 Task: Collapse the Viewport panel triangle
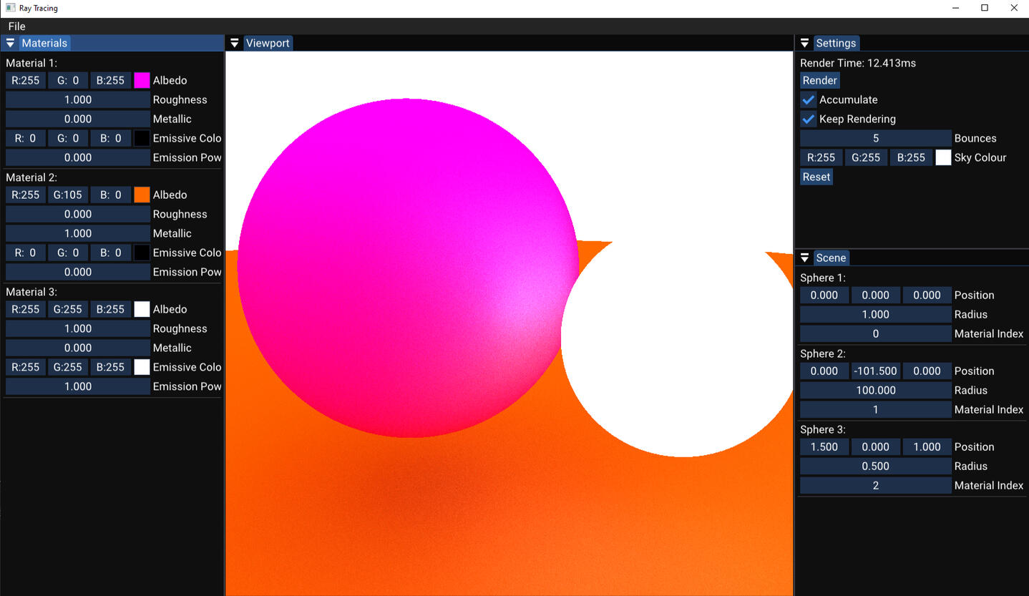[234, 43]
